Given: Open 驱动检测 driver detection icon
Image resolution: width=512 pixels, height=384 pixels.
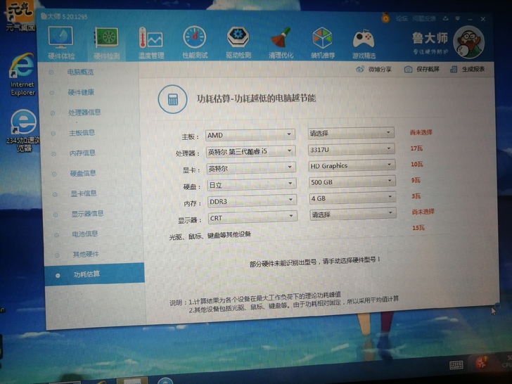Looking at the screenshot, I should (x=238, y=43).
